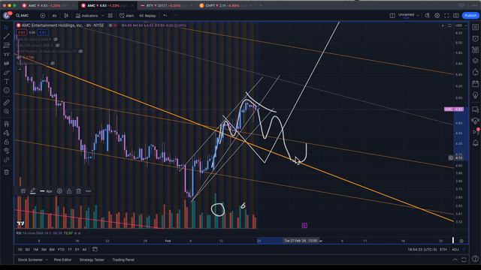Open the Calendar panel in right sidebar

coord(476,84)
